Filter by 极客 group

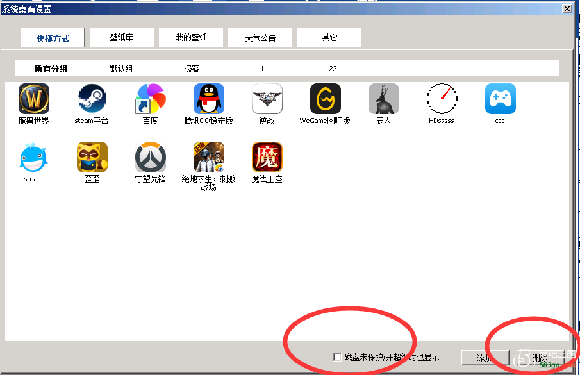coord(192,69)
